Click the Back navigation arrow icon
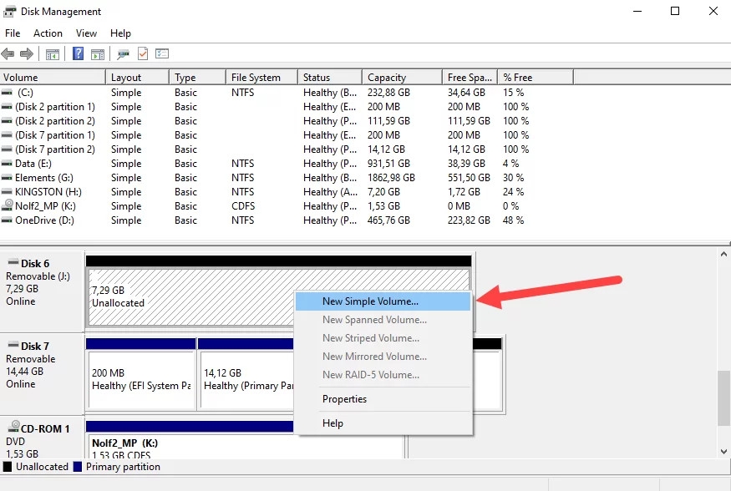The image size is (731, 491). point(8,53)
